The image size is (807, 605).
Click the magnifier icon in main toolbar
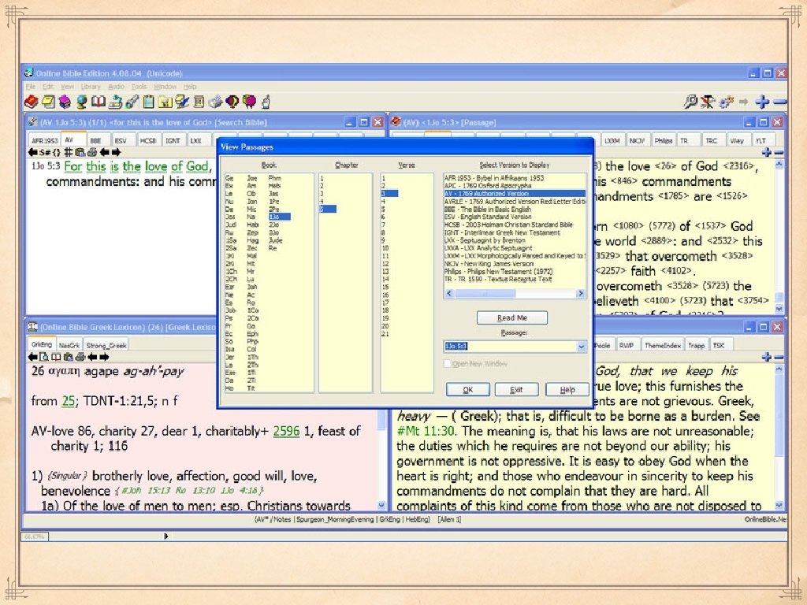tap(690, 102)
